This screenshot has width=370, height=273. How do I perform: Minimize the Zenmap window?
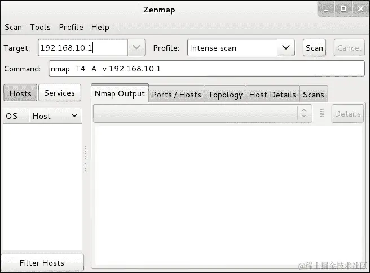326,9
